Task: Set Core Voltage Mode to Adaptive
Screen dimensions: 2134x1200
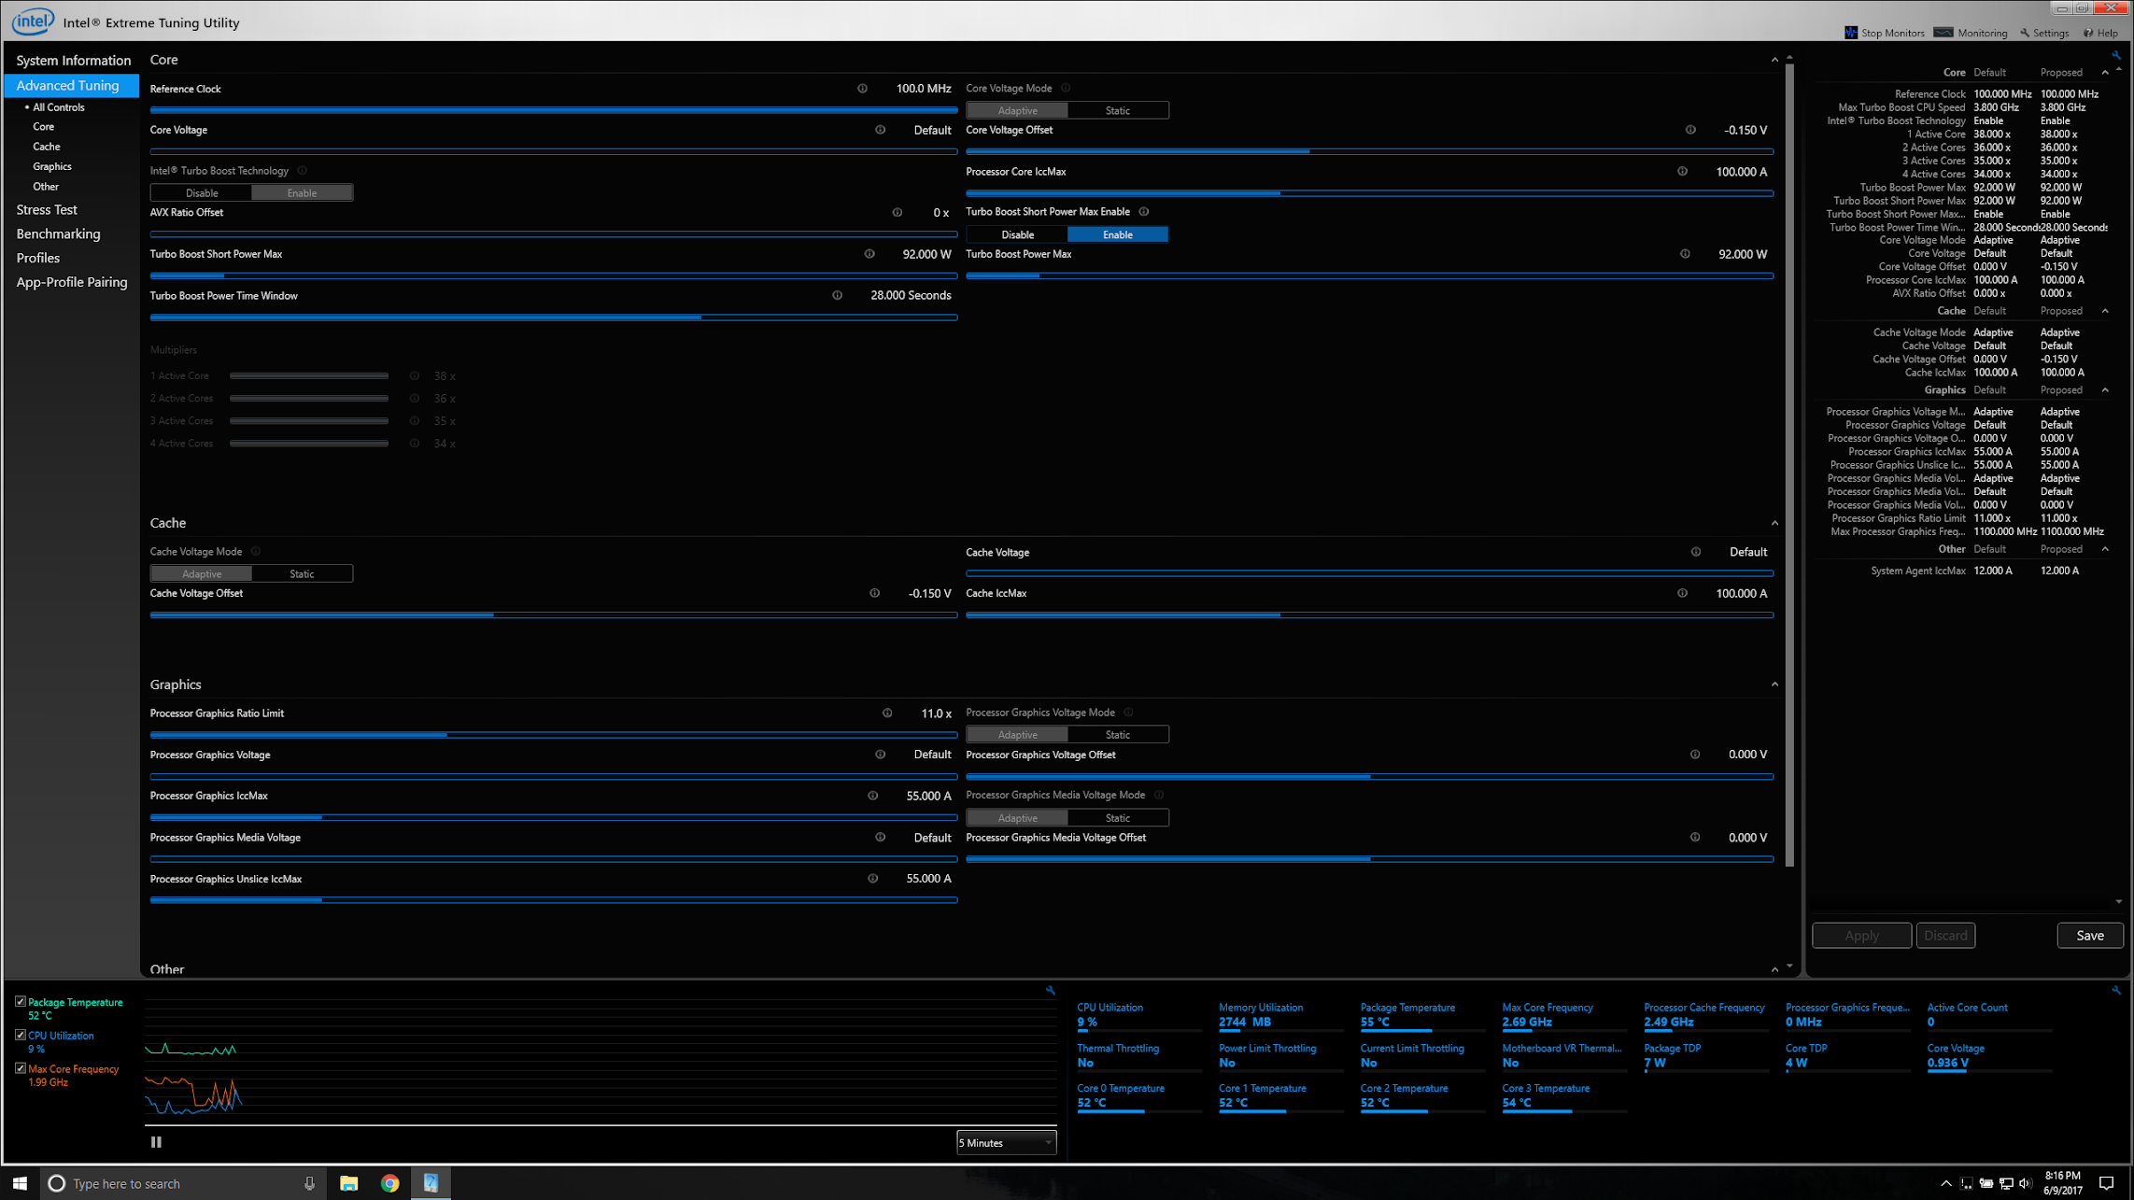Action: [x=1017, y=110]
